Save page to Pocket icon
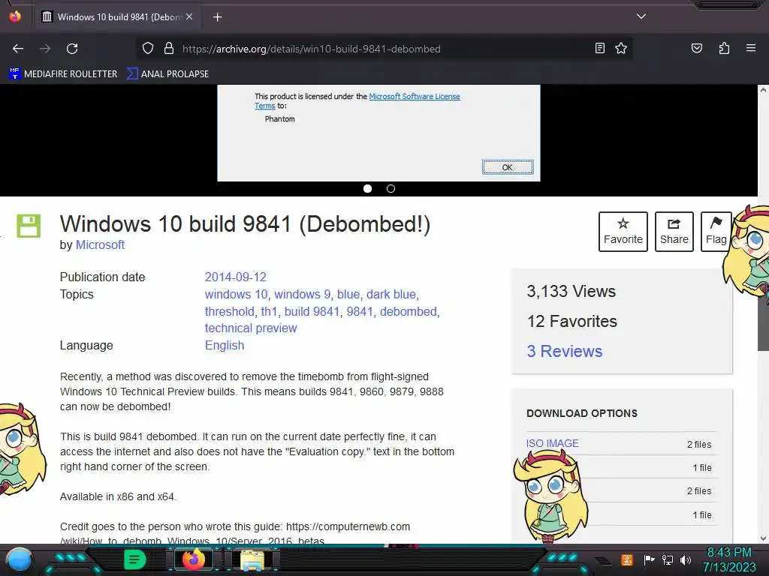This screenshot has height=576, width=769. 696,48
